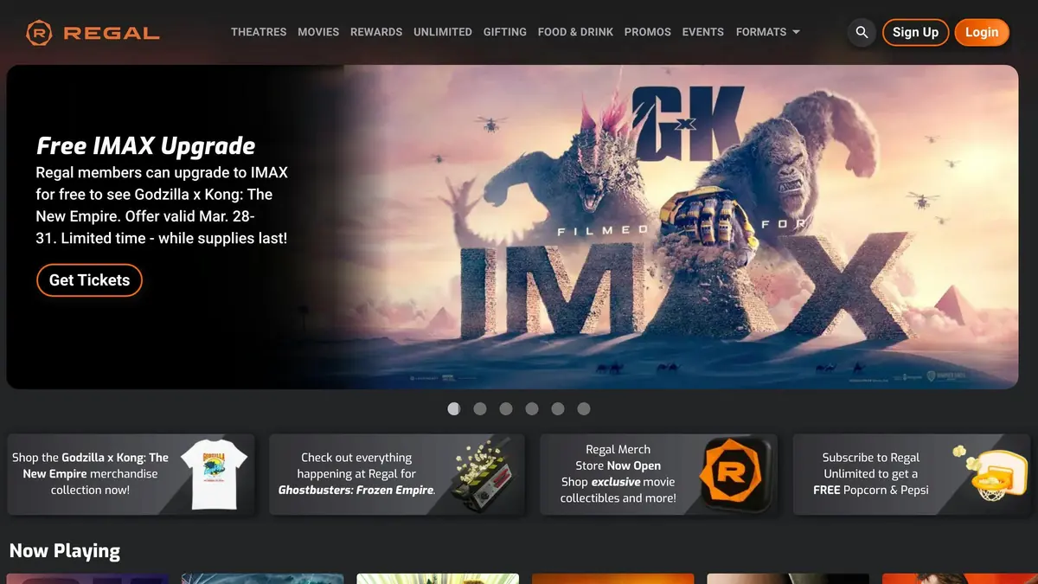This screenshot has height=584, width=1038.
Task: Go to the Rewards page
Action: tap(376, 32)
